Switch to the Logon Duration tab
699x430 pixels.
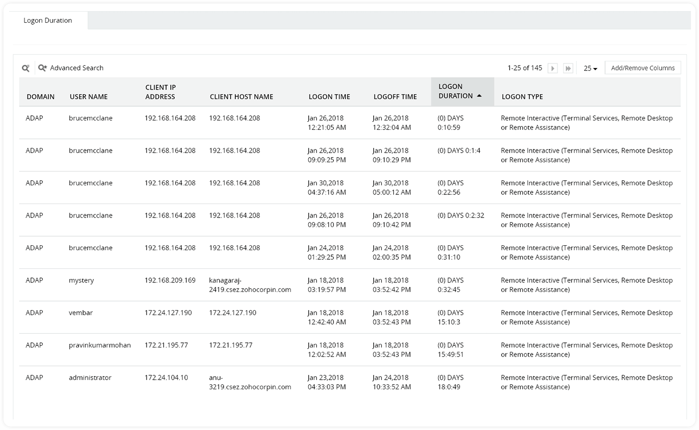point(47,21)
